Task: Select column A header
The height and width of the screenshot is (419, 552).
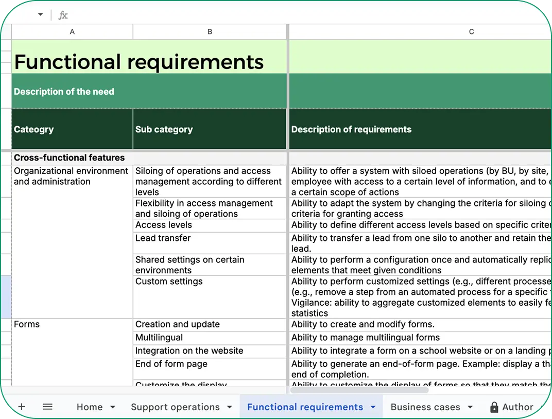Action: click(72, 32)
